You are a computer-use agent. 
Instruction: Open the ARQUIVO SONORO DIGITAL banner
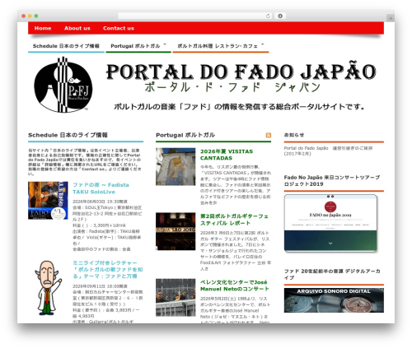(x=334, y=300)
